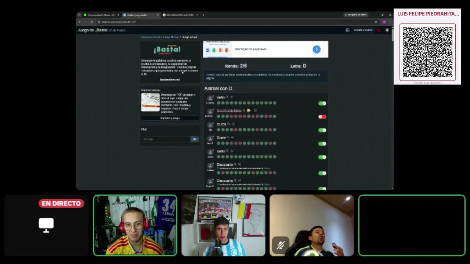Open a new browser tab with plus

203,15
